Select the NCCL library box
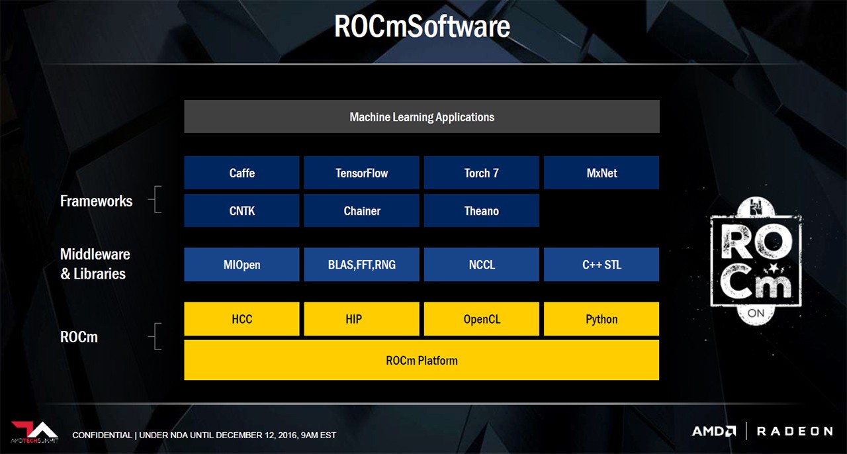 [x=481, y=265]
